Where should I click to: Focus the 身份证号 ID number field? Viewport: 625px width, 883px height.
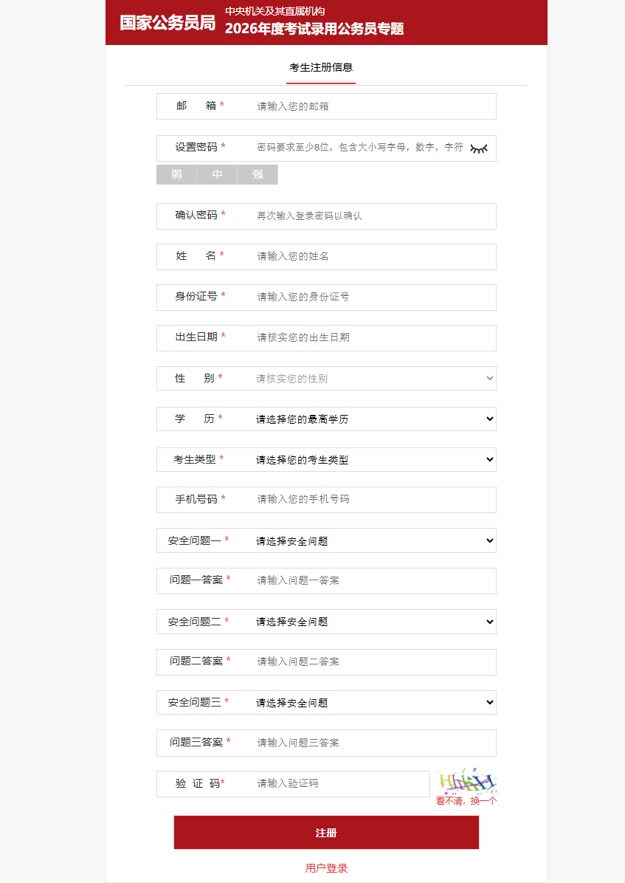tap(373, 297)
